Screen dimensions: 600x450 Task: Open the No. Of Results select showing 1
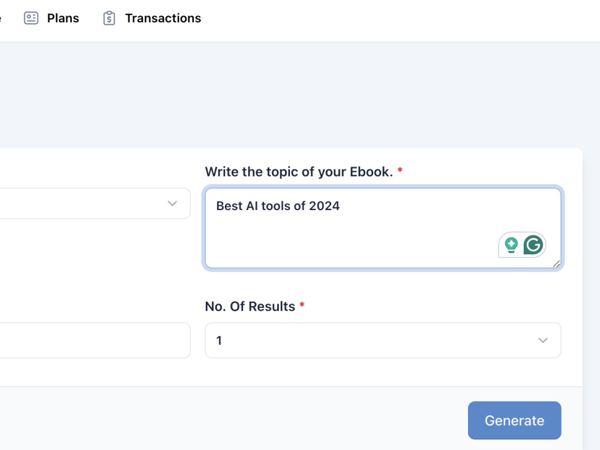372,340
